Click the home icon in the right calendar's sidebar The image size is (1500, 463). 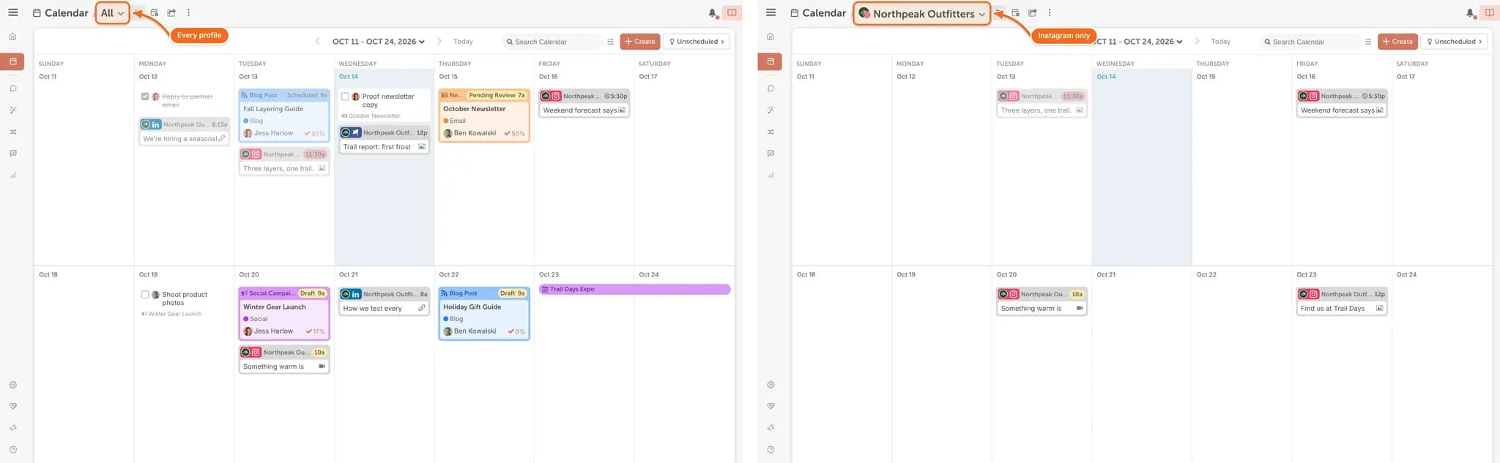[x=771, y=37]
